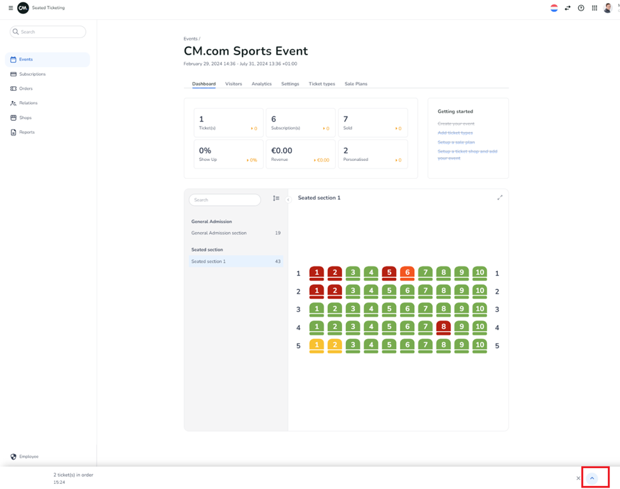Open Subscriptions in the sidebar
This screenshot has width=620, height=489.
coord(32,74)
